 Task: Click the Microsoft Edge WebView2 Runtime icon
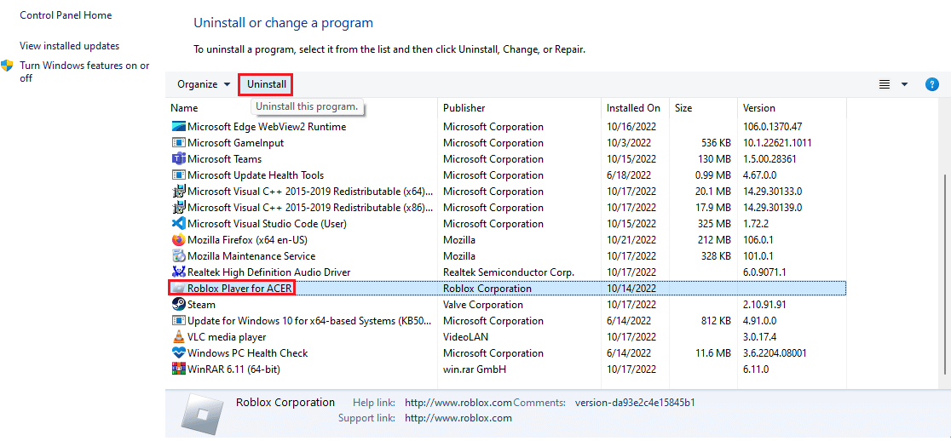[x=178, y=127]
